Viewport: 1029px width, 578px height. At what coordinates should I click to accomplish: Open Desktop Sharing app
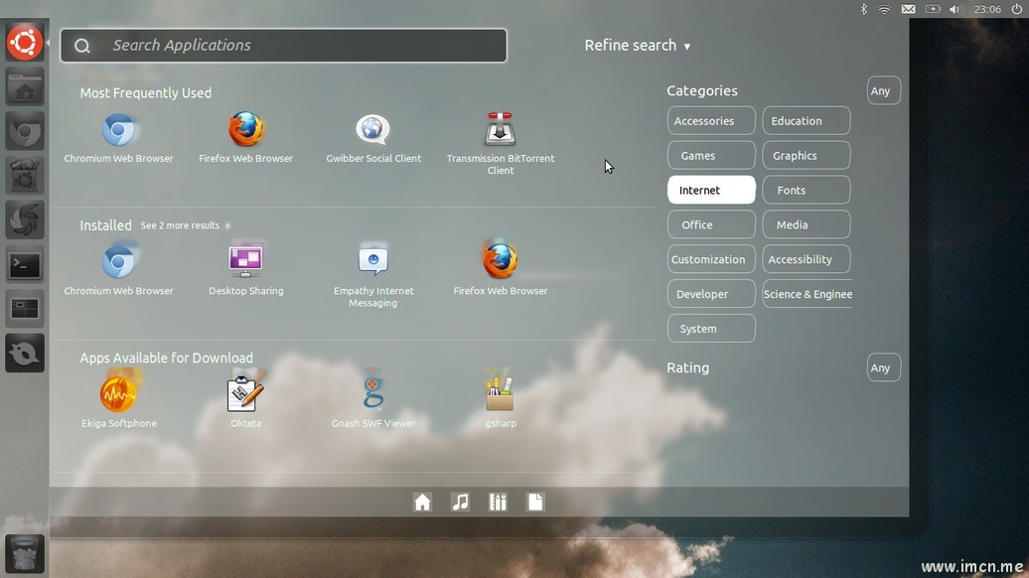[x=246, y=270]
